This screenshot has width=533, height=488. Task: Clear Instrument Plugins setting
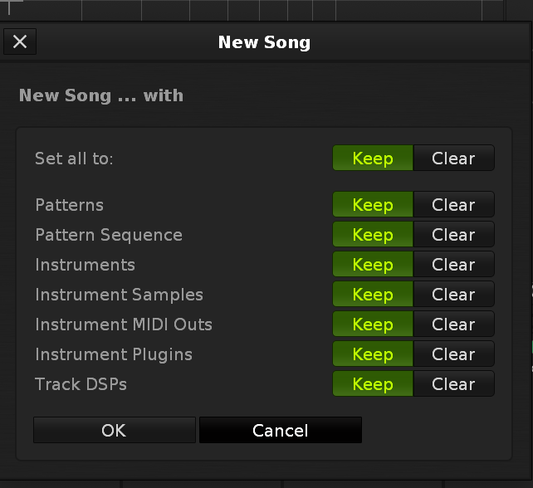453,354
